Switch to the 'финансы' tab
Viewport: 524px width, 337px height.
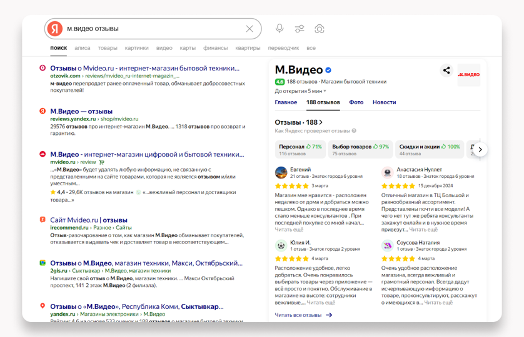215,47
